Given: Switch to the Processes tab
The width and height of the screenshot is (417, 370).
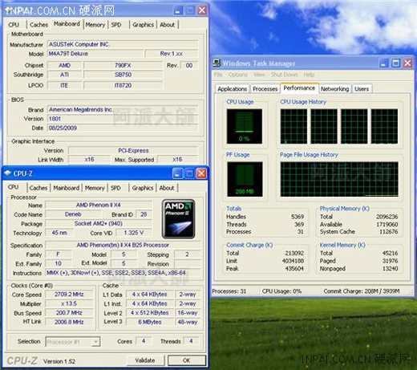Looking at the screenshot, I should (265, 89).
